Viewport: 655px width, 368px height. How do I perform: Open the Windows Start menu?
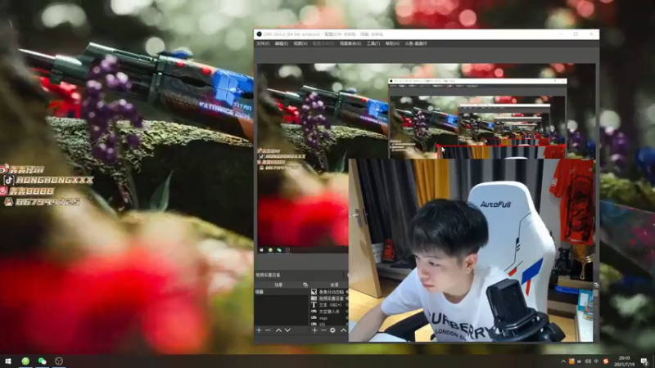[x=8, y=361]
